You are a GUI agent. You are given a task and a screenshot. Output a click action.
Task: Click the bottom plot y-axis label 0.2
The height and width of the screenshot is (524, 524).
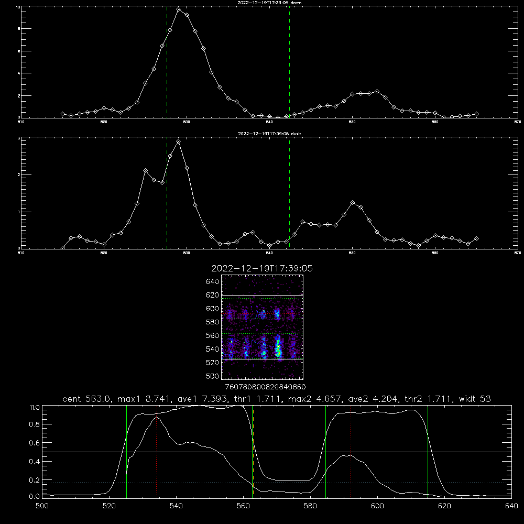click(35, 480)
